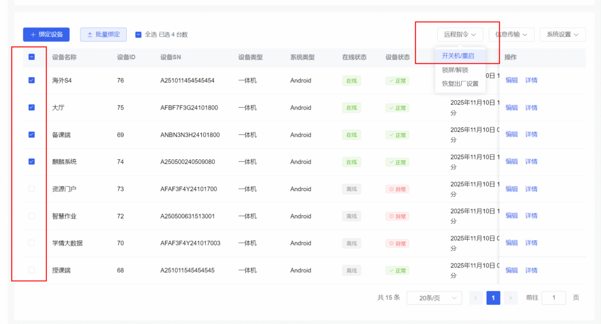Click page number 1 in pagination

click(x=493, y=298)
